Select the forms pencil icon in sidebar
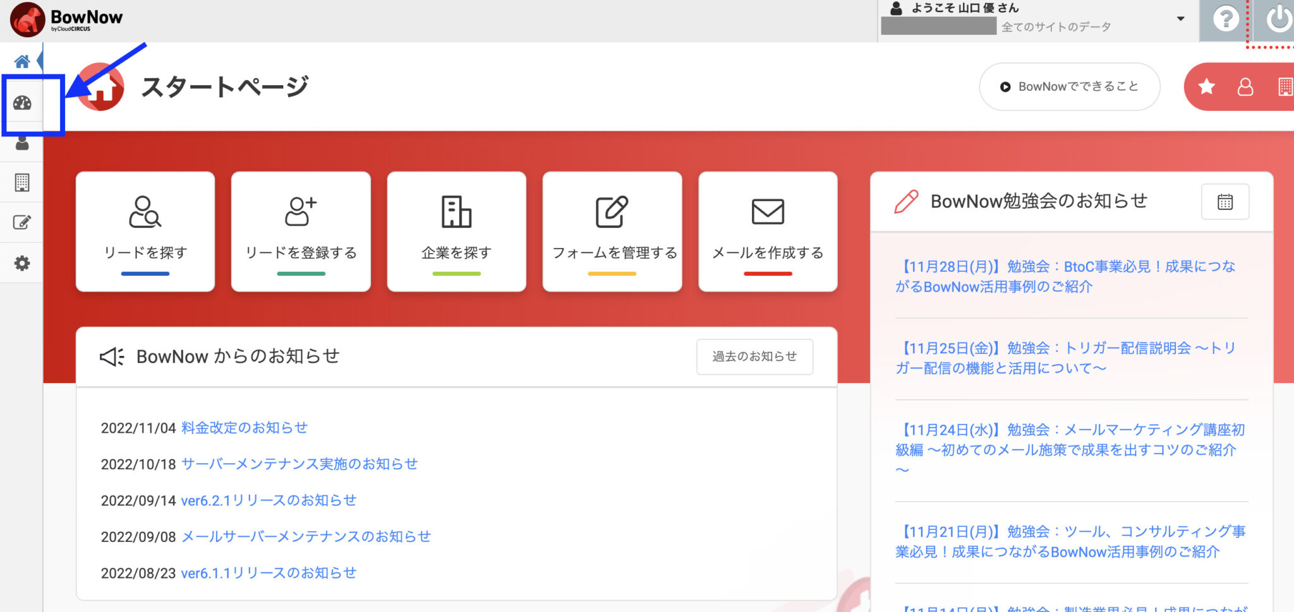Screen dimensions: 1294x612 click(x=23, y=222)
